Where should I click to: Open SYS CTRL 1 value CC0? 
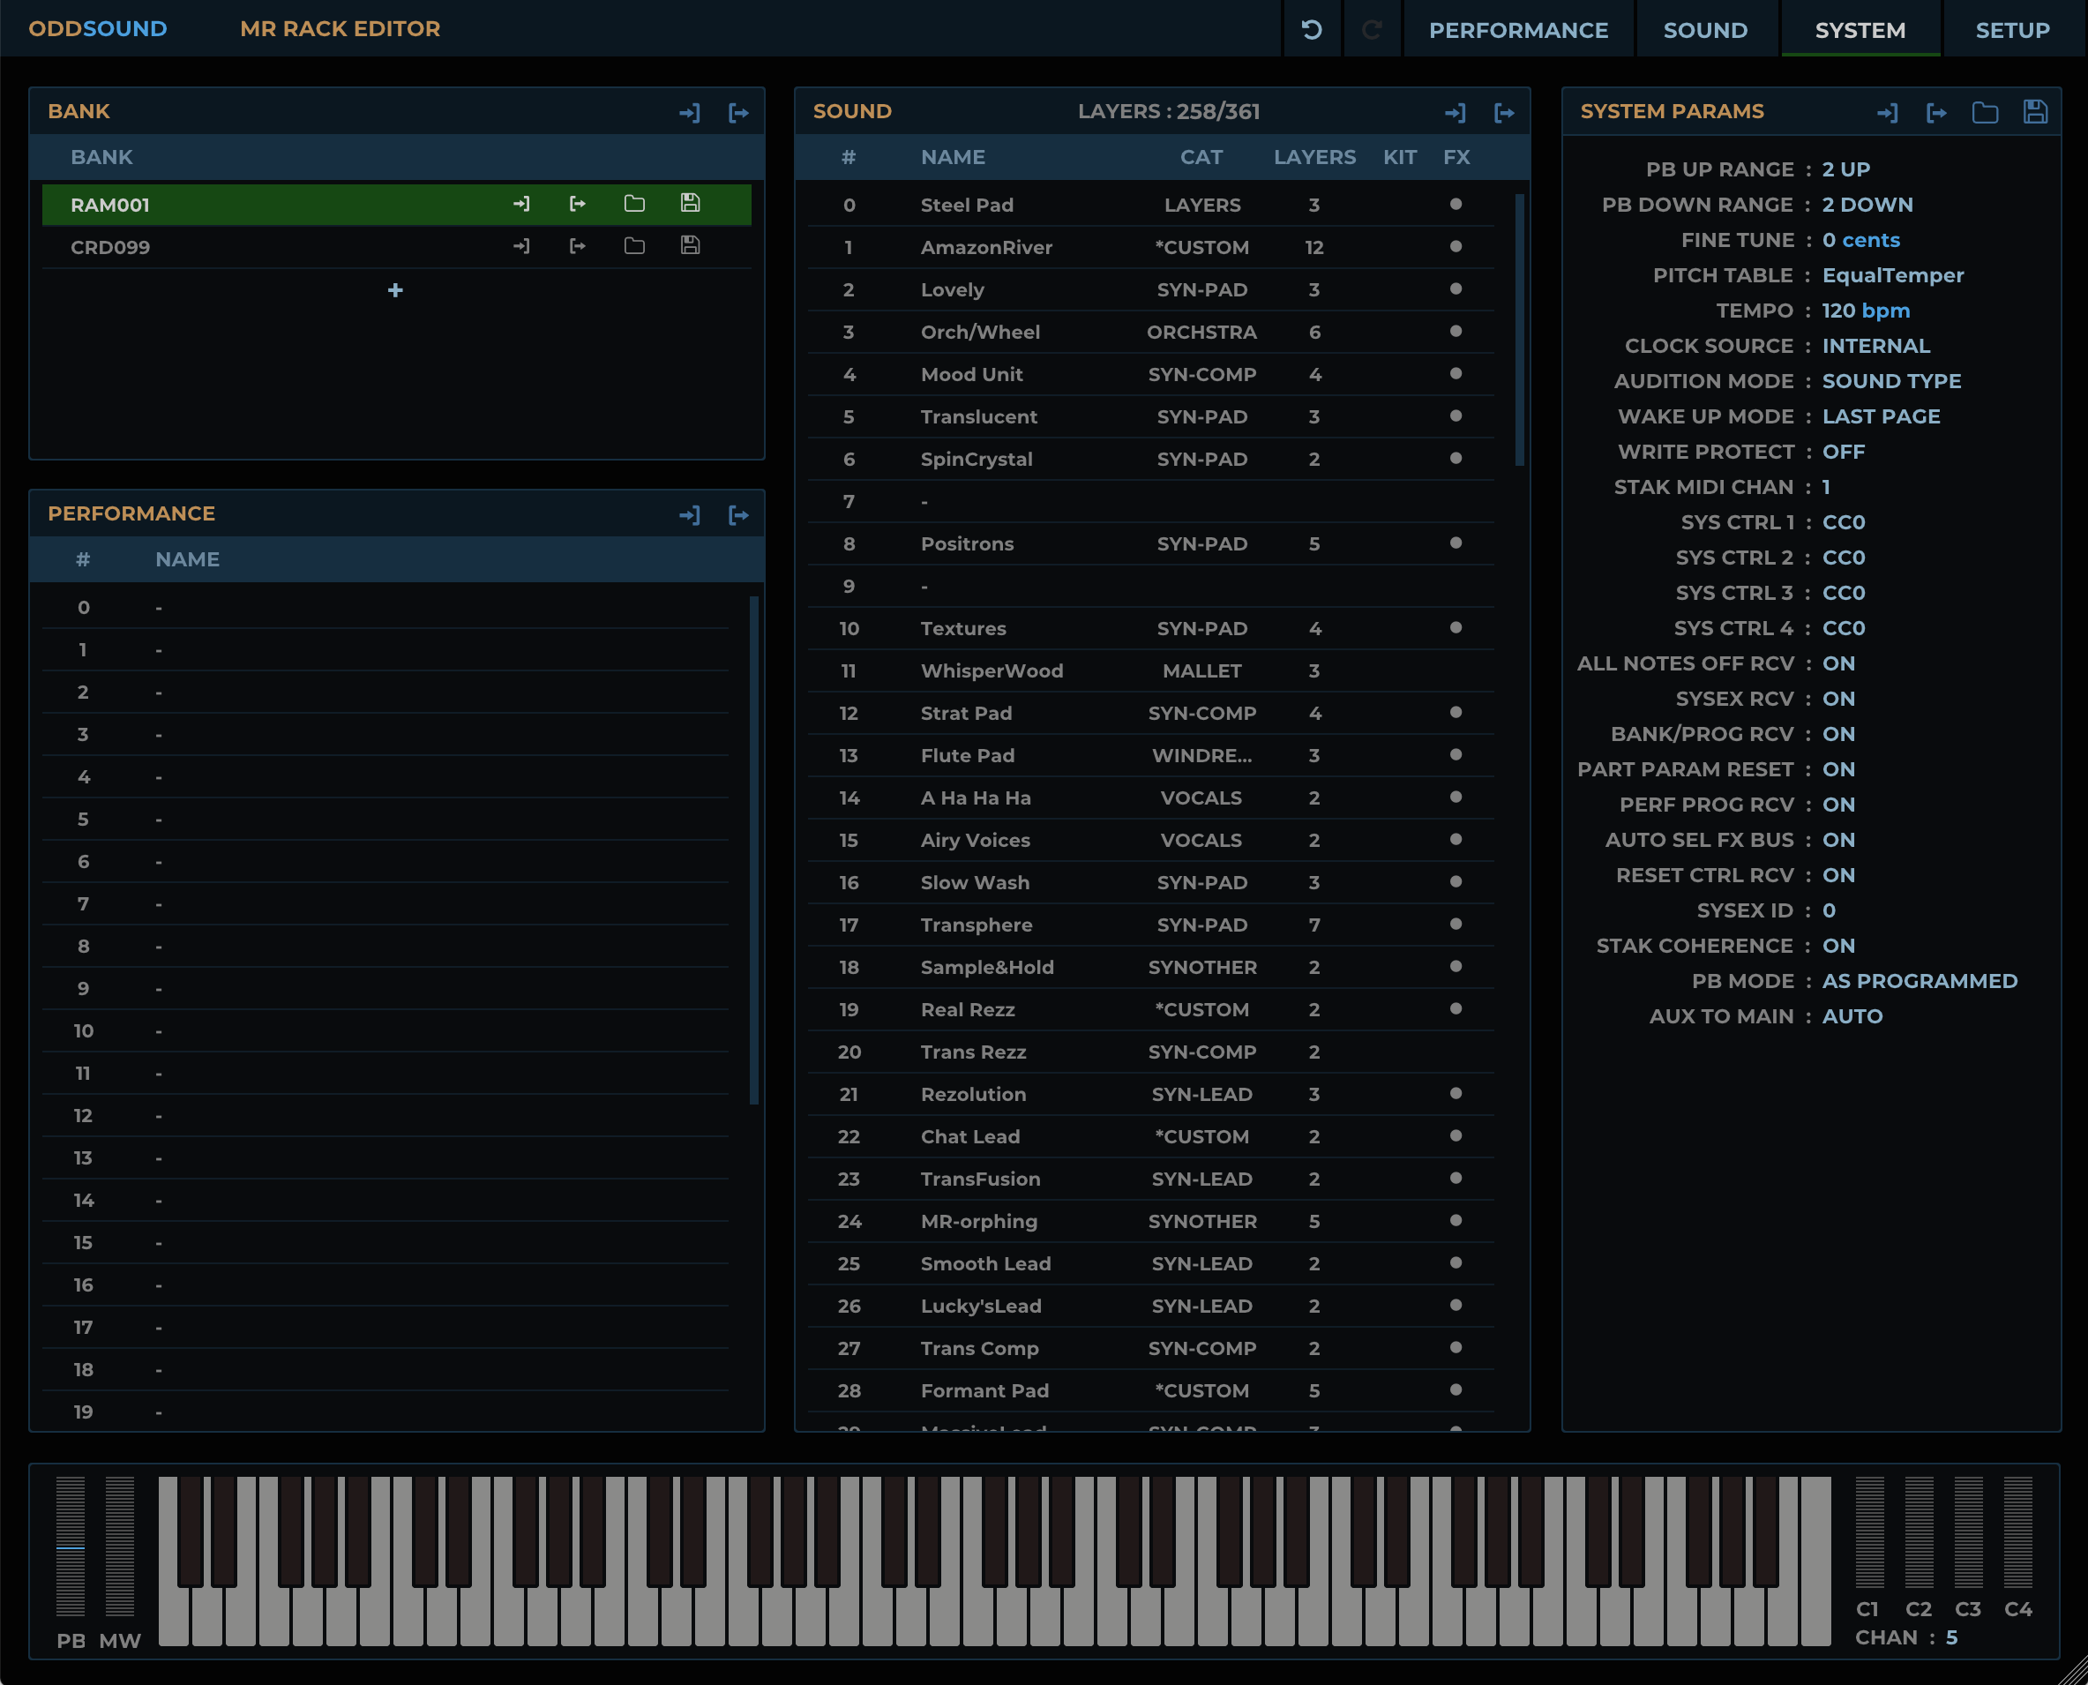(x=1844, y=522)
